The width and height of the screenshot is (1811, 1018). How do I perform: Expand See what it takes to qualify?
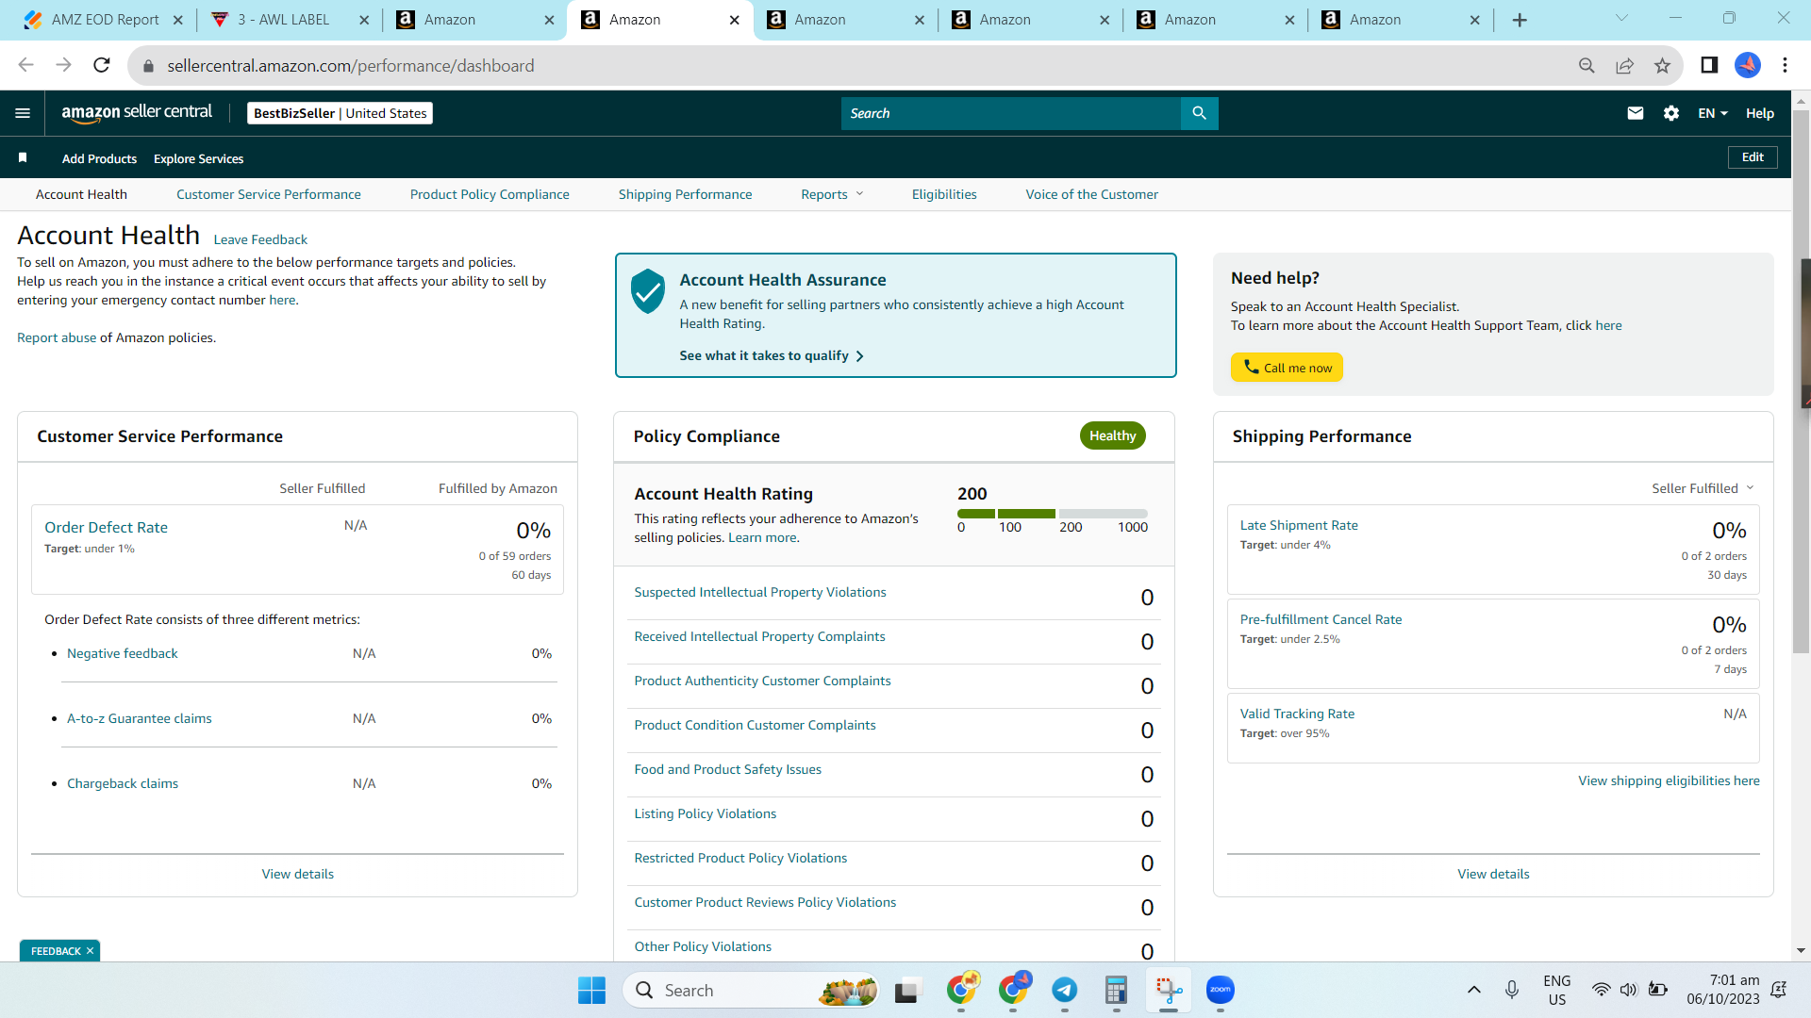tap(772, 355)
